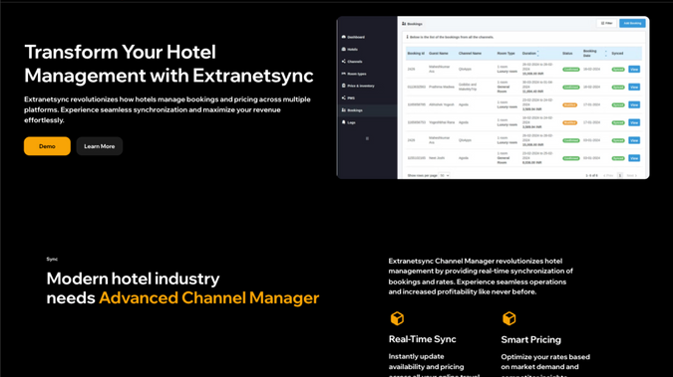
Task: Click the orange Modified badge in Yogeshbhai Rana row
Action: [569, 122]
